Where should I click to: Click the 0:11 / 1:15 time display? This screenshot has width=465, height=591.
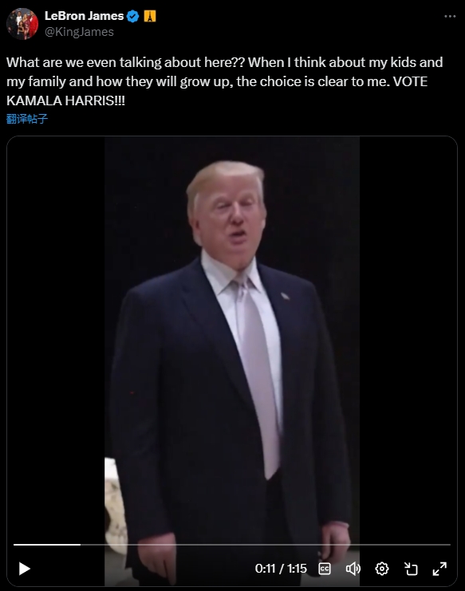(x=281, y=569)
